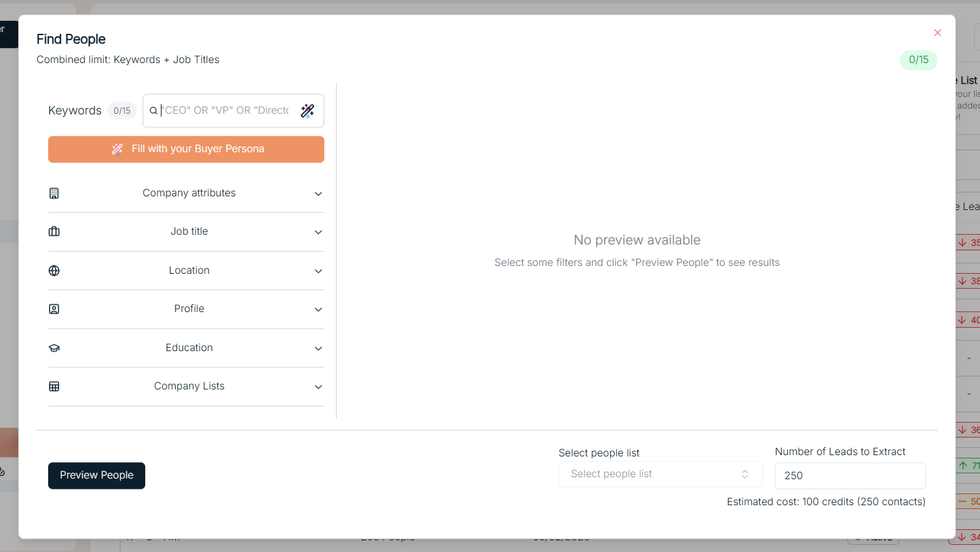The image size is (980, 552).
Task: Close the Find People dialog
Action: pyautogui.click(x=938, y=33)
